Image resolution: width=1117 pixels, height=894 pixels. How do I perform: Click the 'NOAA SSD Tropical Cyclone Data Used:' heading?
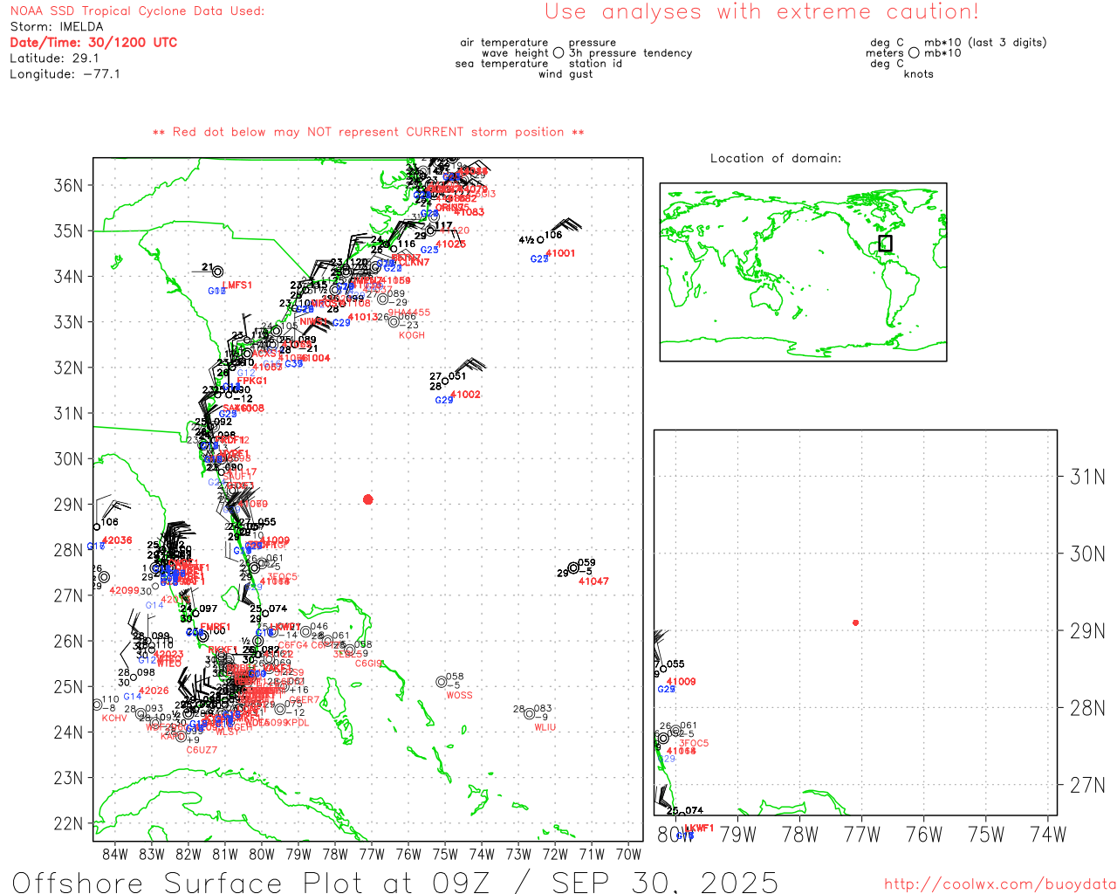(137, 11)
